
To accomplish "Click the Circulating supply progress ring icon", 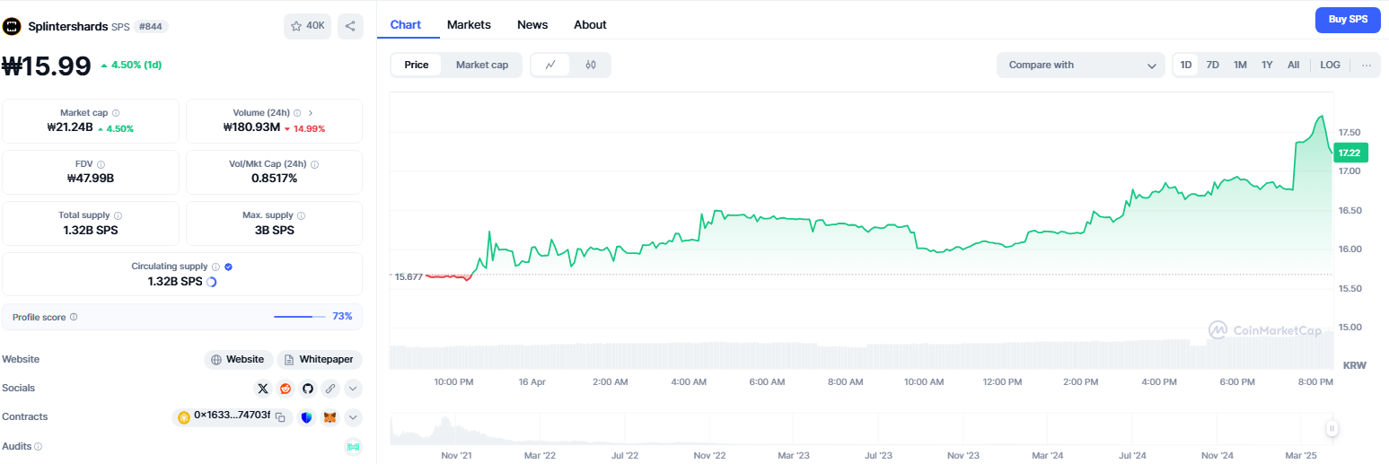I will coord(211,282).
